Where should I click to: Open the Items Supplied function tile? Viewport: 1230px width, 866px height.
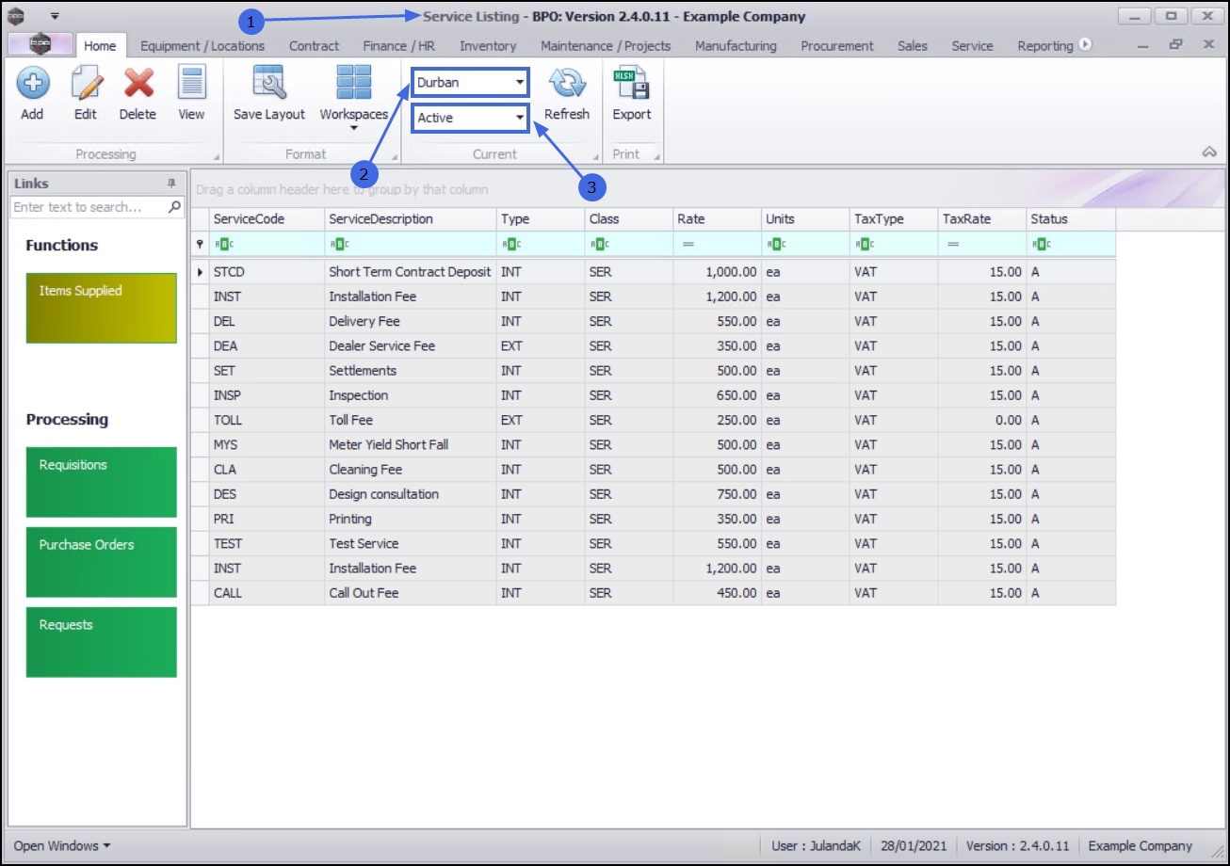coord(102,308)
